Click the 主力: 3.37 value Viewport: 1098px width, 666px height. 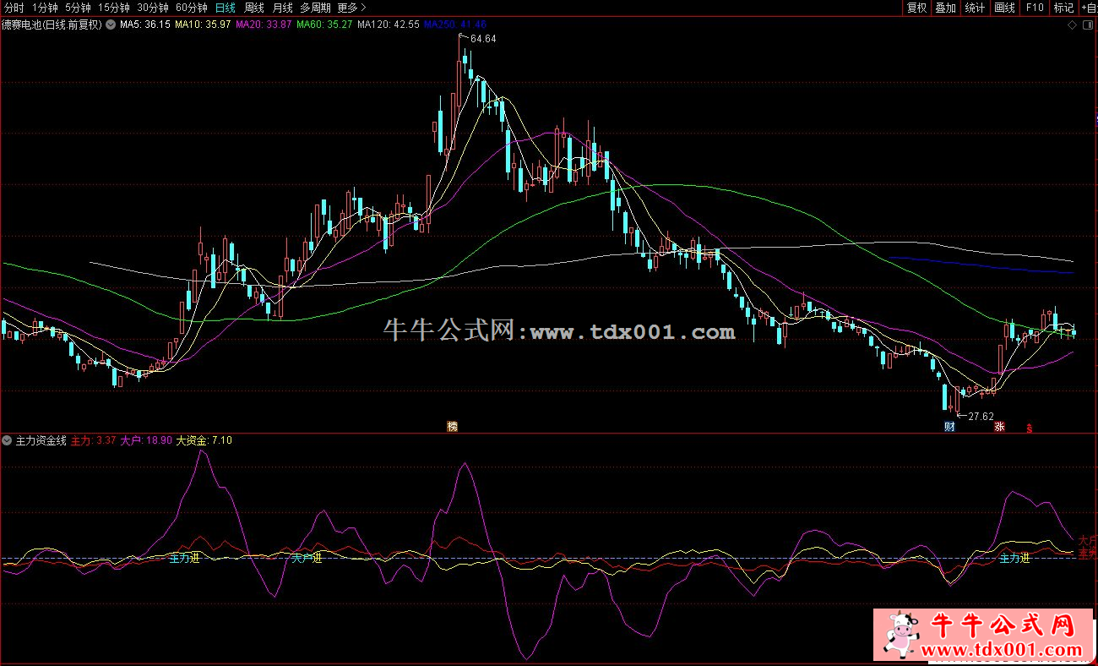click(x=93, y=440)
